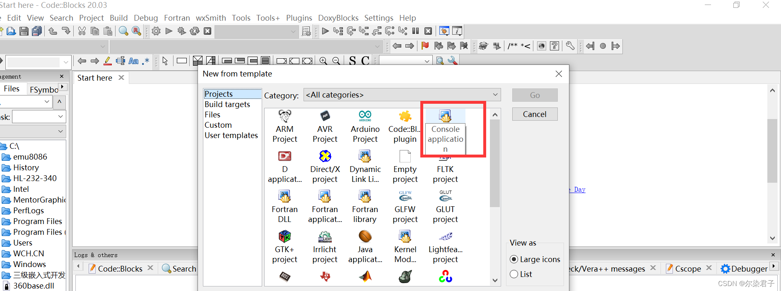Click the Run play toolbar icon
Viewport: 781px width, 291px height.
[169, 31]
